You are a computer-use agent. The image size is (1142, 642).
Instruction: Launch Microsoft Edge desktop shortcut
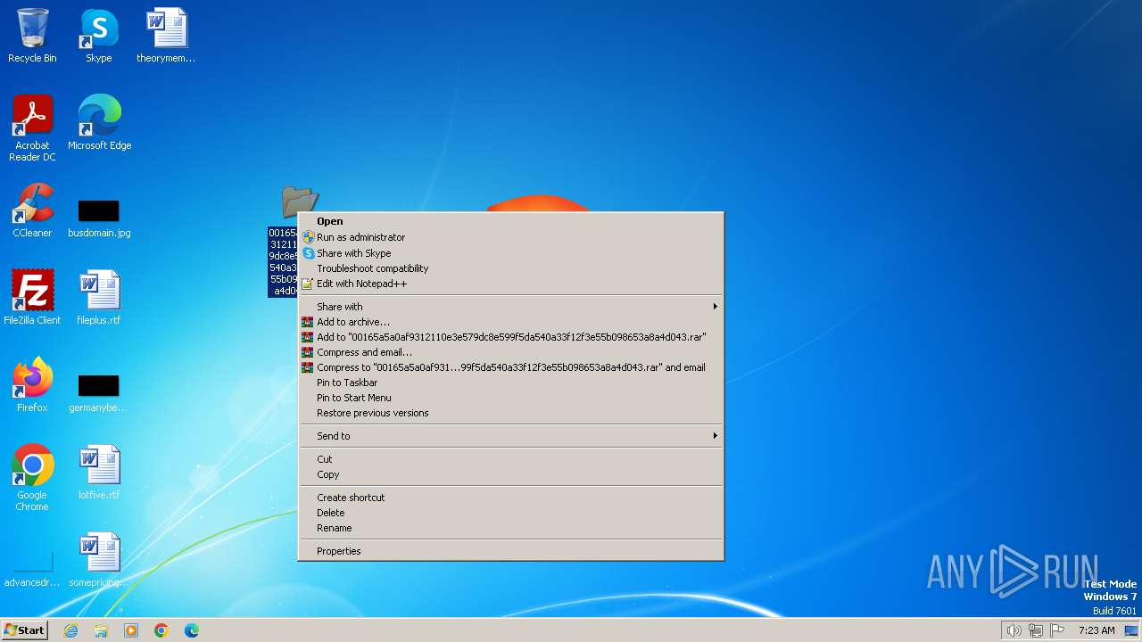[99, 123]
